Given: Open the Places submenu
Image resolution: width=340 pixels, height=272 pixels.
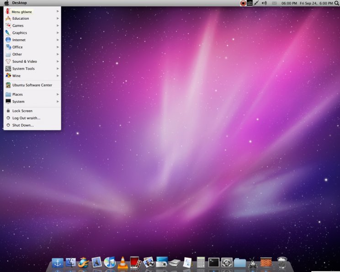Looking at the screenshot, I should click(x=32, y=94).
